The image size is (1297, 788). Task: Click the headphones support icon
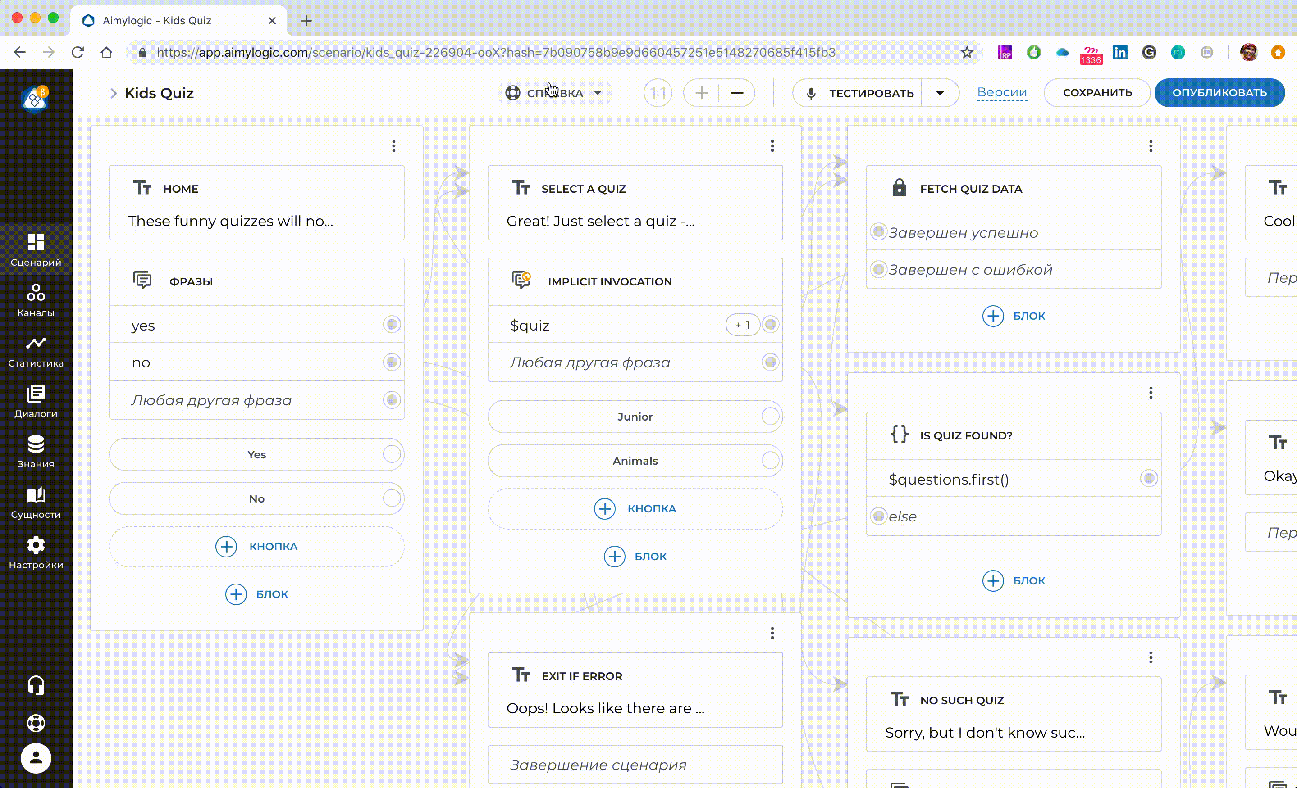[36, 685]
